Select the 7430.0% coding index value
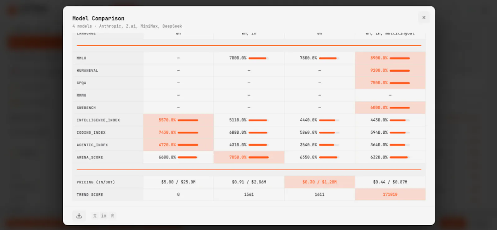This screenshot has height=230, width=497. click(167, 132)
